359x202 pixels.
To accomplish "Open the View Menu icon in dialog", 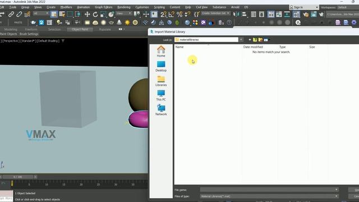I will click(266, 40).
